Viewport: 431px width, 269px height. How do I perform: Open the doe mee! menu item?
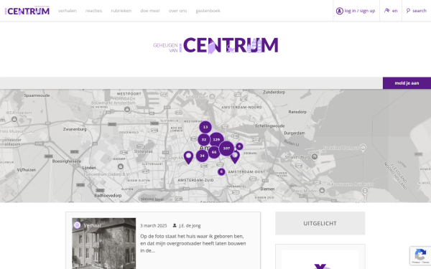coord(150,11)
